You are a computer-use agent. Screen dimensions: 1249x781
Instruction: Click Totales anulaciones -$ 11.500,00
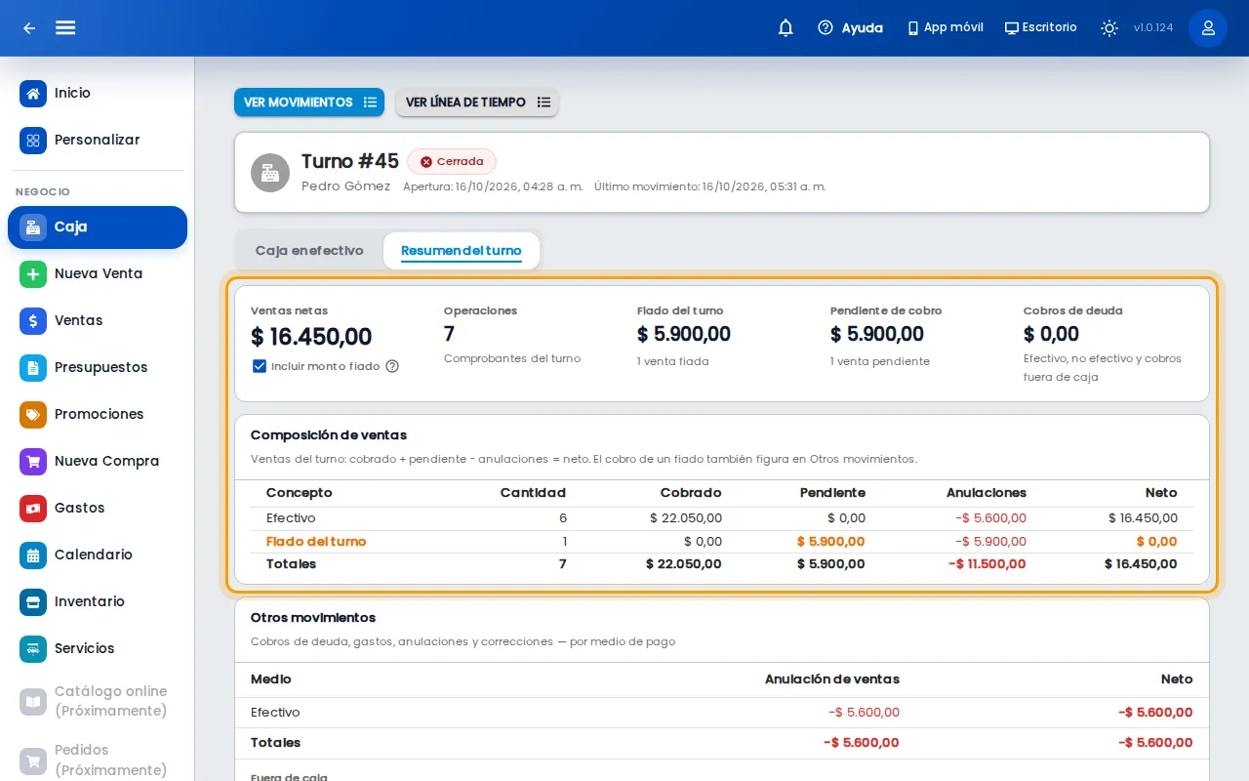point(987,564)
